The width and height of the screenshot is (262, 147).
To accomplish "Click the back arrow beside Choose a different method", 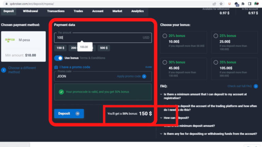I will (x=3, y=70).
